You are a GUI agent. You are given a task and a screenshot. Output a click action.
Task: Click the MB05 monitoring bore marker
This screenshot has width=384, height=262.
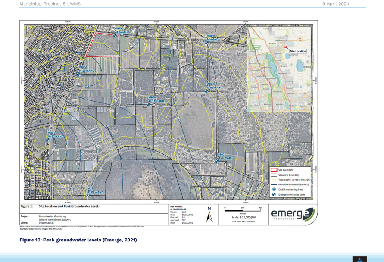[79, 74]
